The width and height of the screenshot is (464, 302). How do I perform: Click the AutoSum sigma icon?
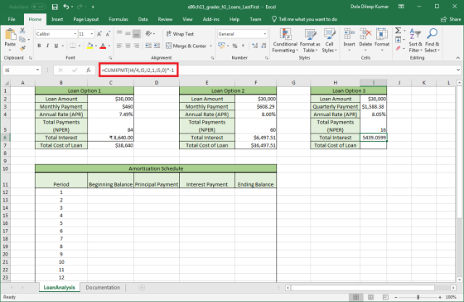click(399, 31)
